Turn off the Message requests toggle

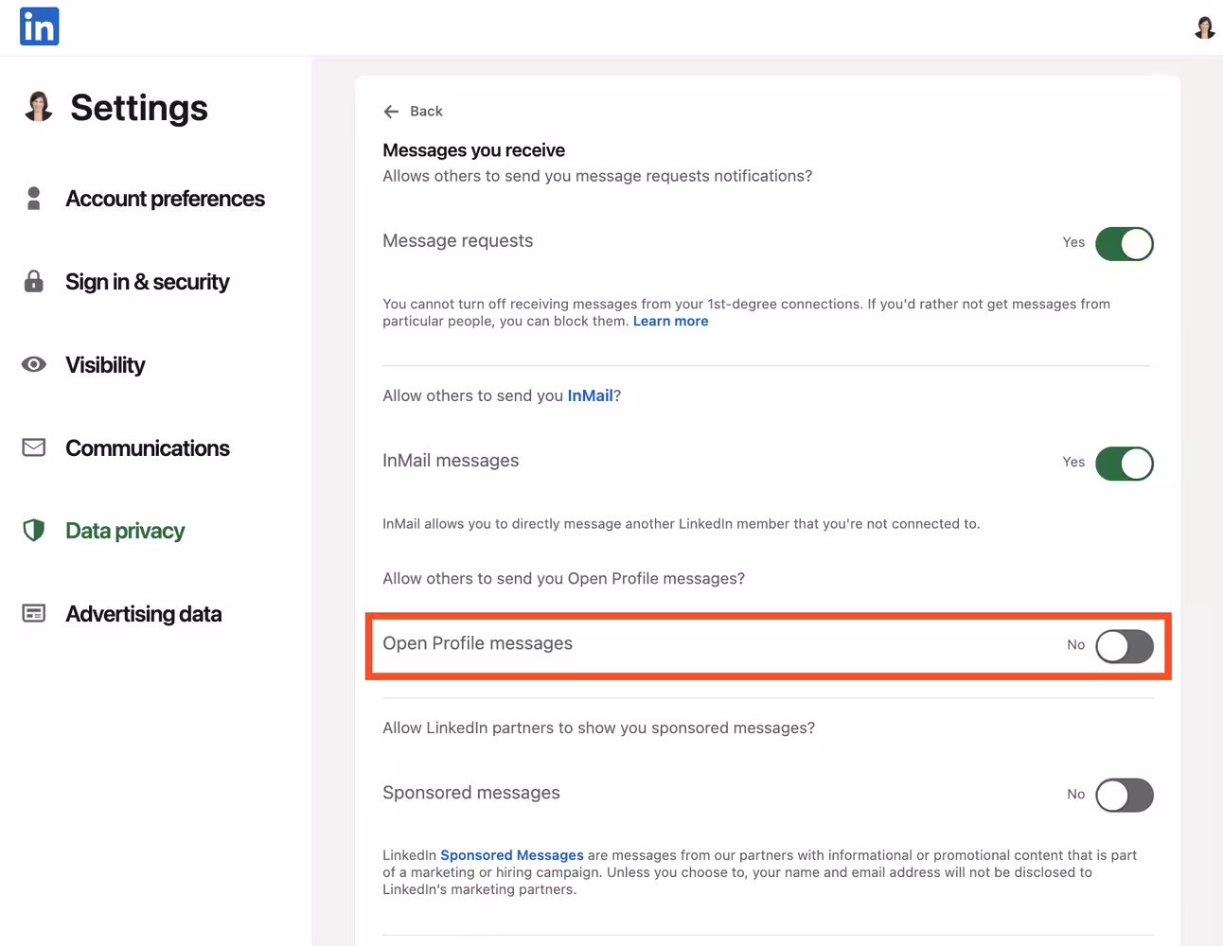[x=1124, y=244]
